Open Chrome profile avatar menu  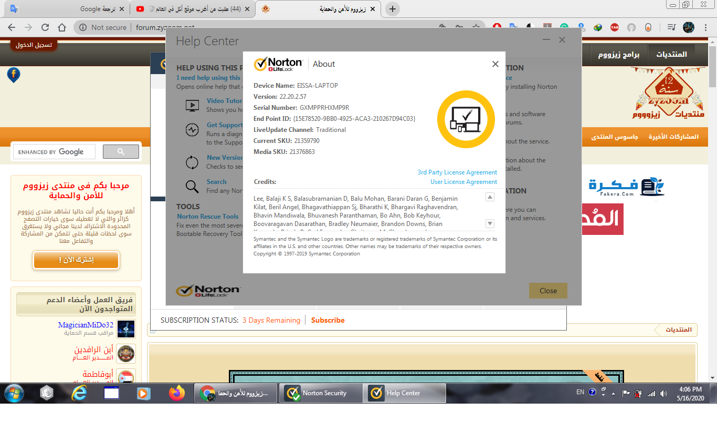click(689, 27)
